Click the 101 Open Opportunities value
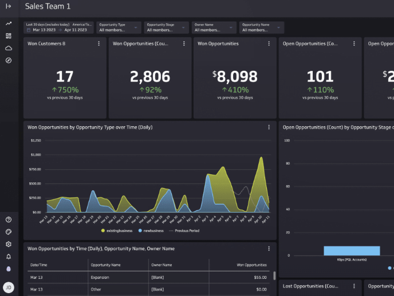This screenshot has width=394, height=296. tap(320, 77)
